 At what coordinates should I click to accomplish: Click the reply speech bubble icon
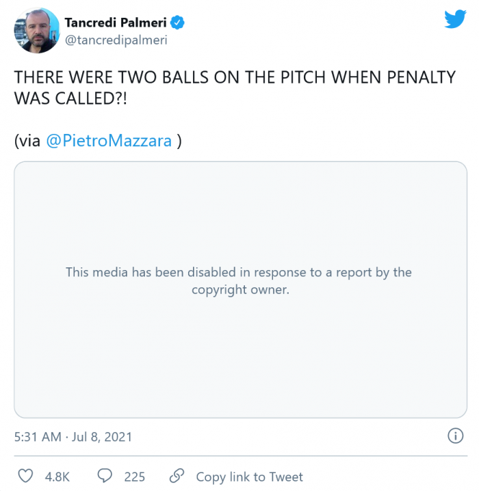(105, 476)
